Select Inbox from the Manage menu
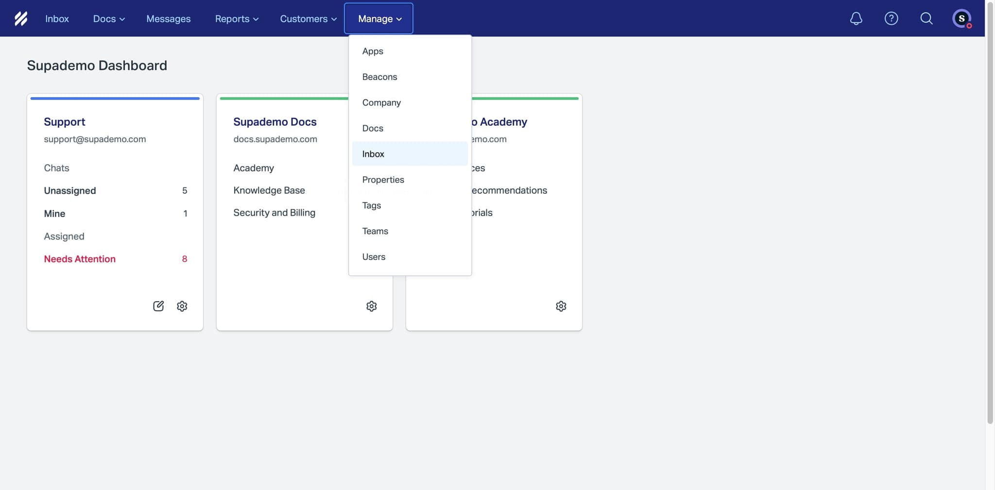Screen dimensions: 995x490 click(373, 153)
